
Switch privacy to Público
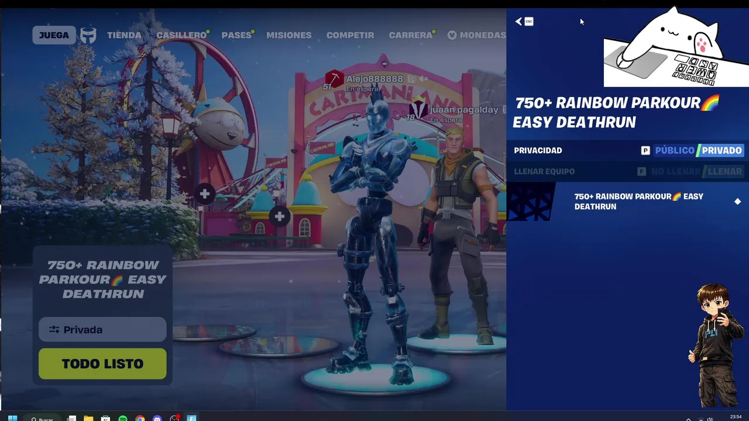[x=674, y=150]
